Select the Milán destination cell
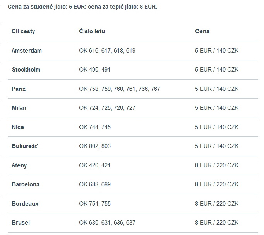Image resolution: width=264 pixels, height=235 pixels. click(x=19, y=108)
